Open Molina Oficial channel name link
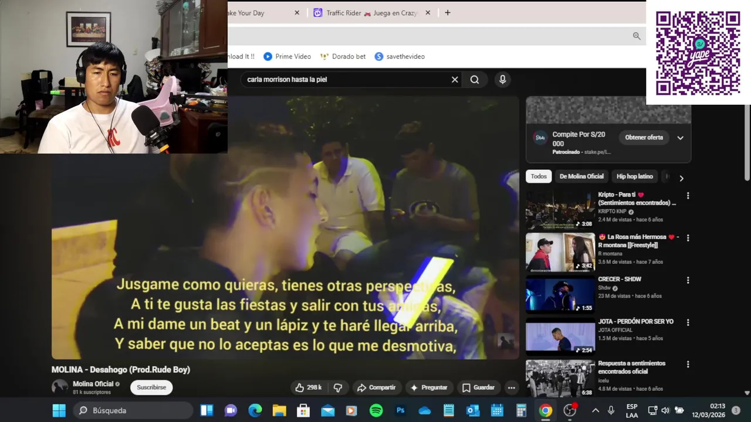 coord(93,384)
